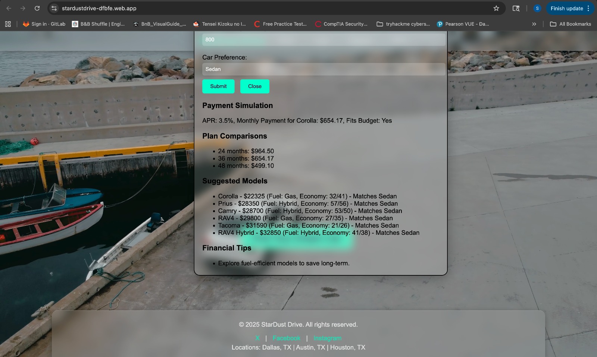Select the 'Suggested Models' heading

(235, 181)
